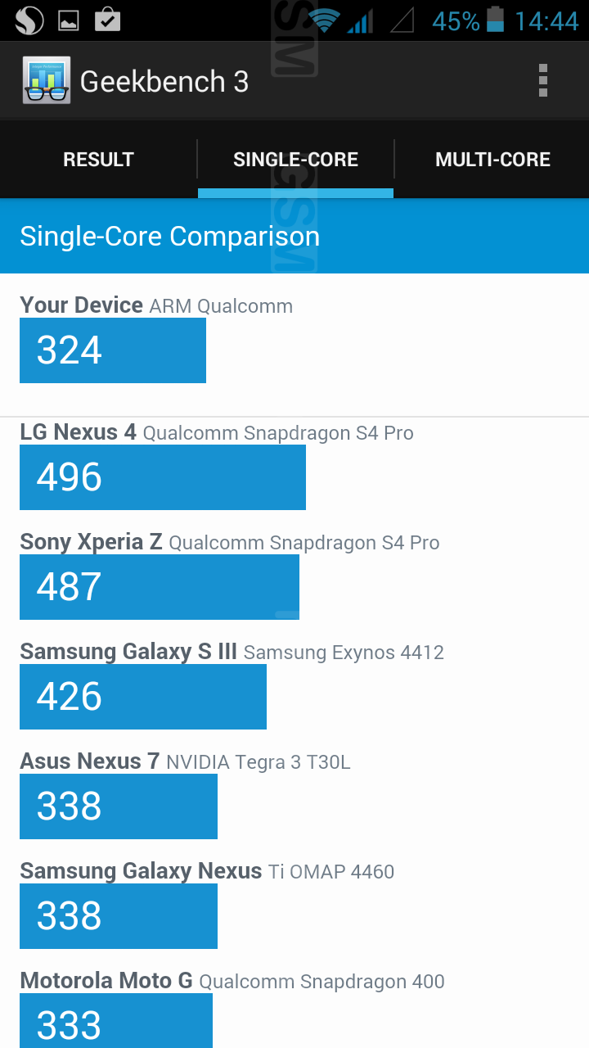Tap Your Device score bar 324
The height and width of the screenshot is (1048, 589).
click(x=113, y=350)
